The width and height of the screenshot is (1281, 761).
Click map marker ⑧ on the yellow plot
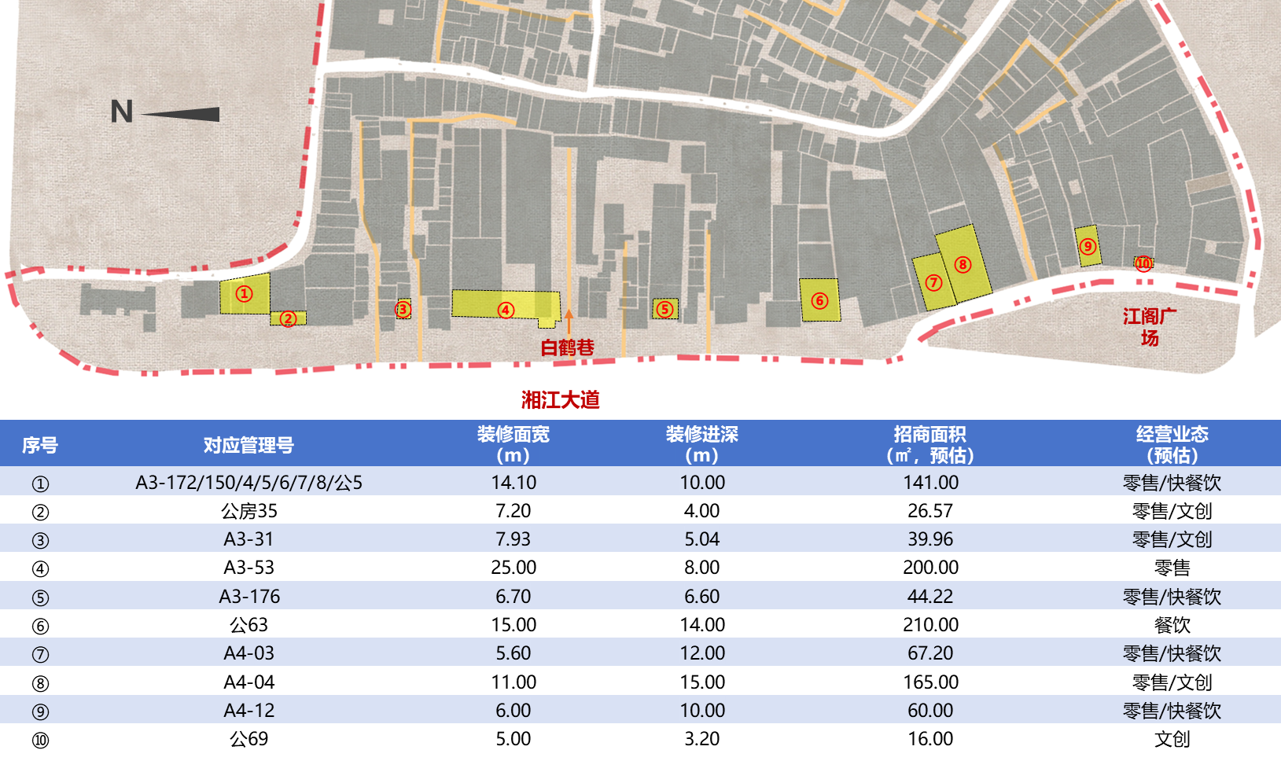pos(963,264)
